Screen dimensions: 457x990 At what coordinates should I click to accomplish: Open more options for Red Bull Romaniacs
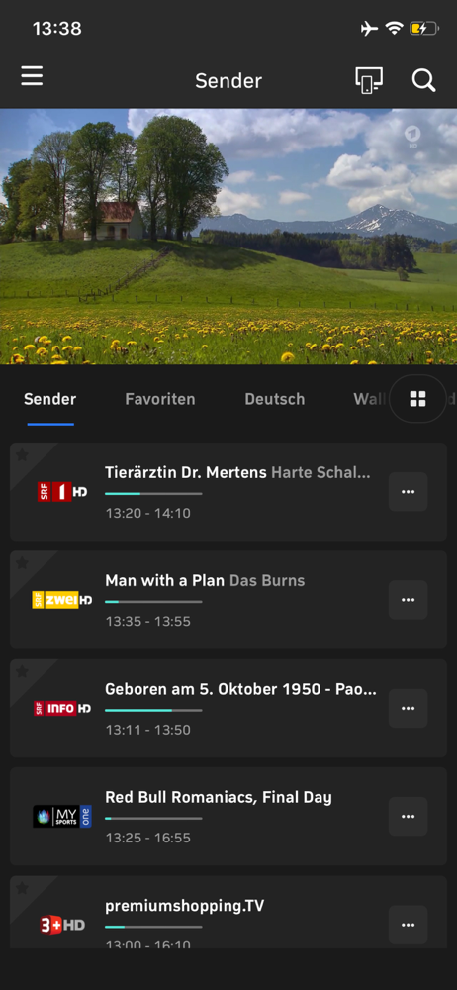(408, 817)
